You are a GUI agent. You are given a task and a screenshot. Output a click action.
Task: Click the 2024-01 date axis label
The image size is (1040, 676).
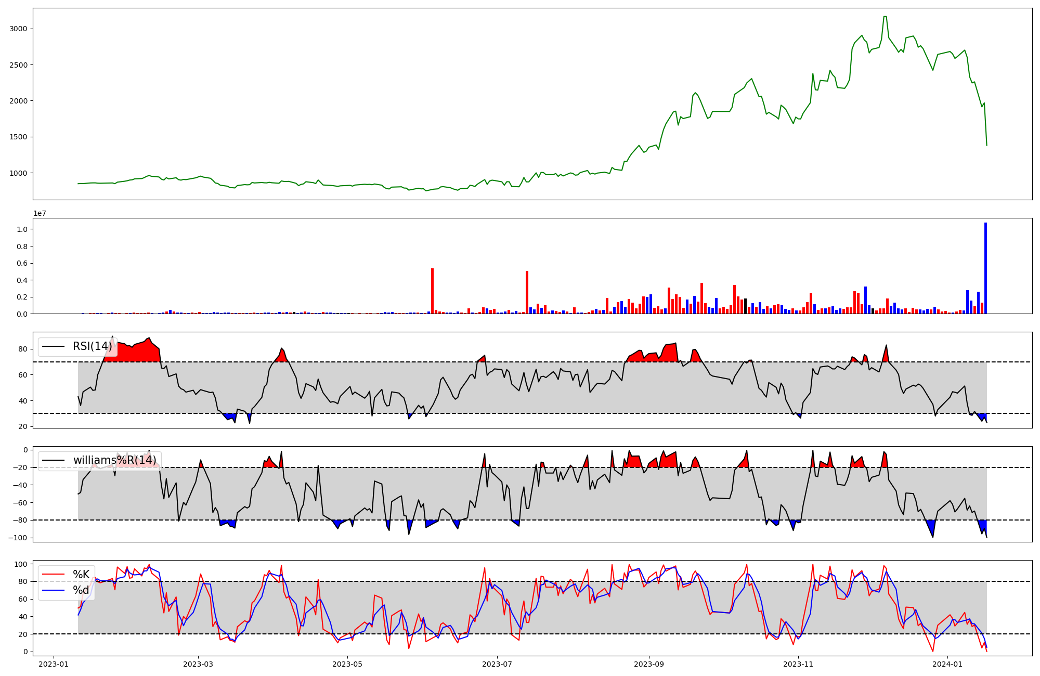tap(947, 664)
